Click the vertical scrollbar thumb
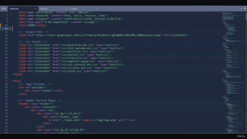247x139 pixels. pos(246,17)
